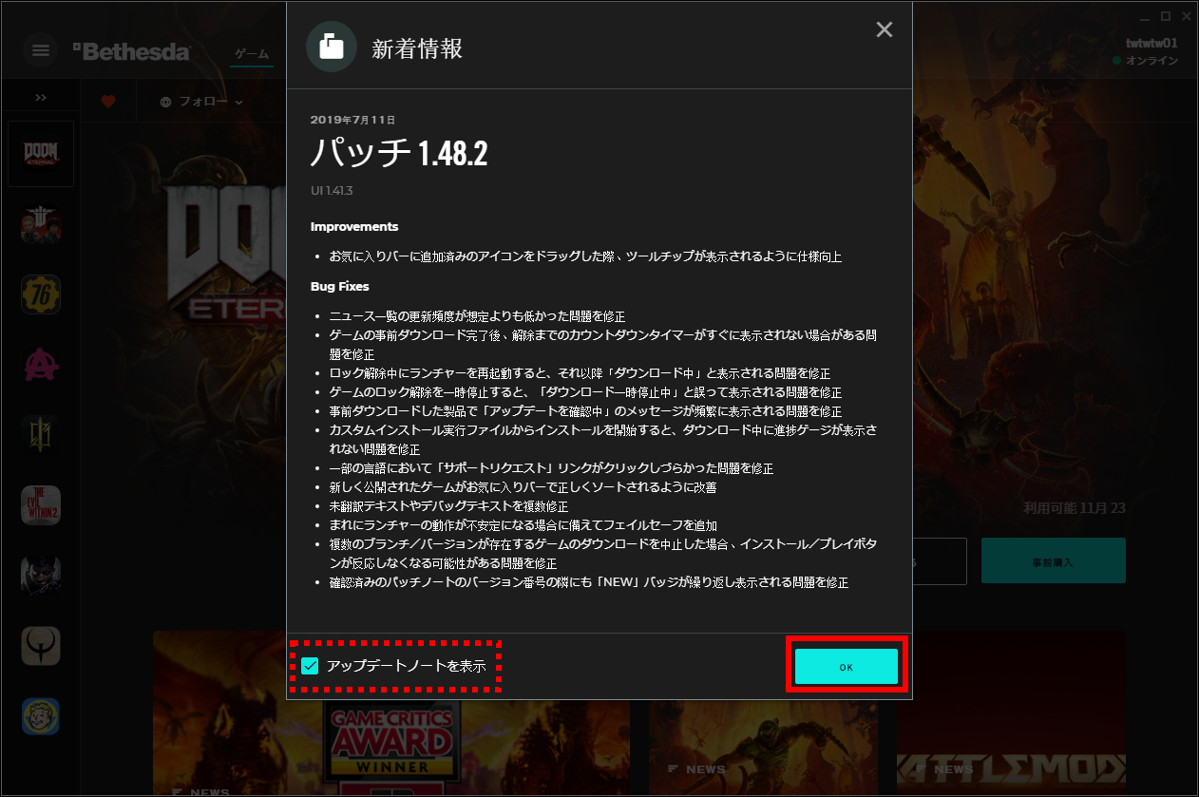The image size is (1199, 797).
Task: Uncheck アップデートノートを表示 checkbox
Action: tap(310, 666)
